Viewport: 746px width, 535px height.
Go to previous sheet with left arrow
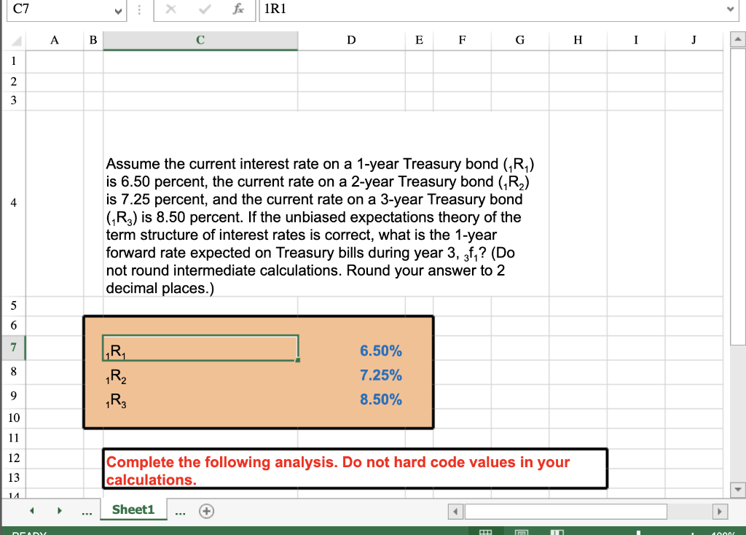32,511
